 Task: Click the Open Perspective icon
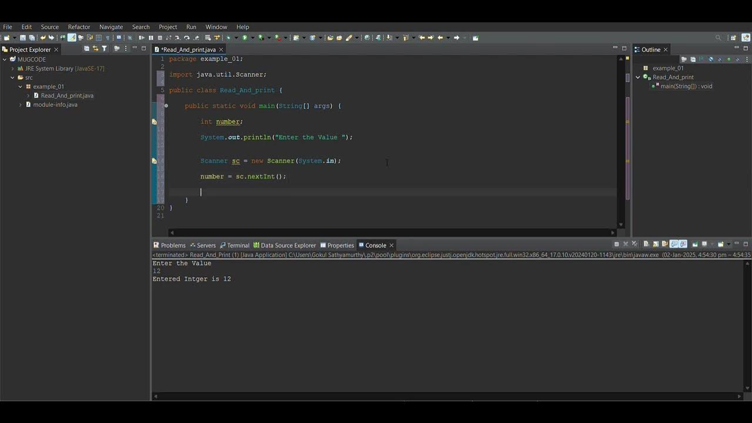tap(733, 38)
